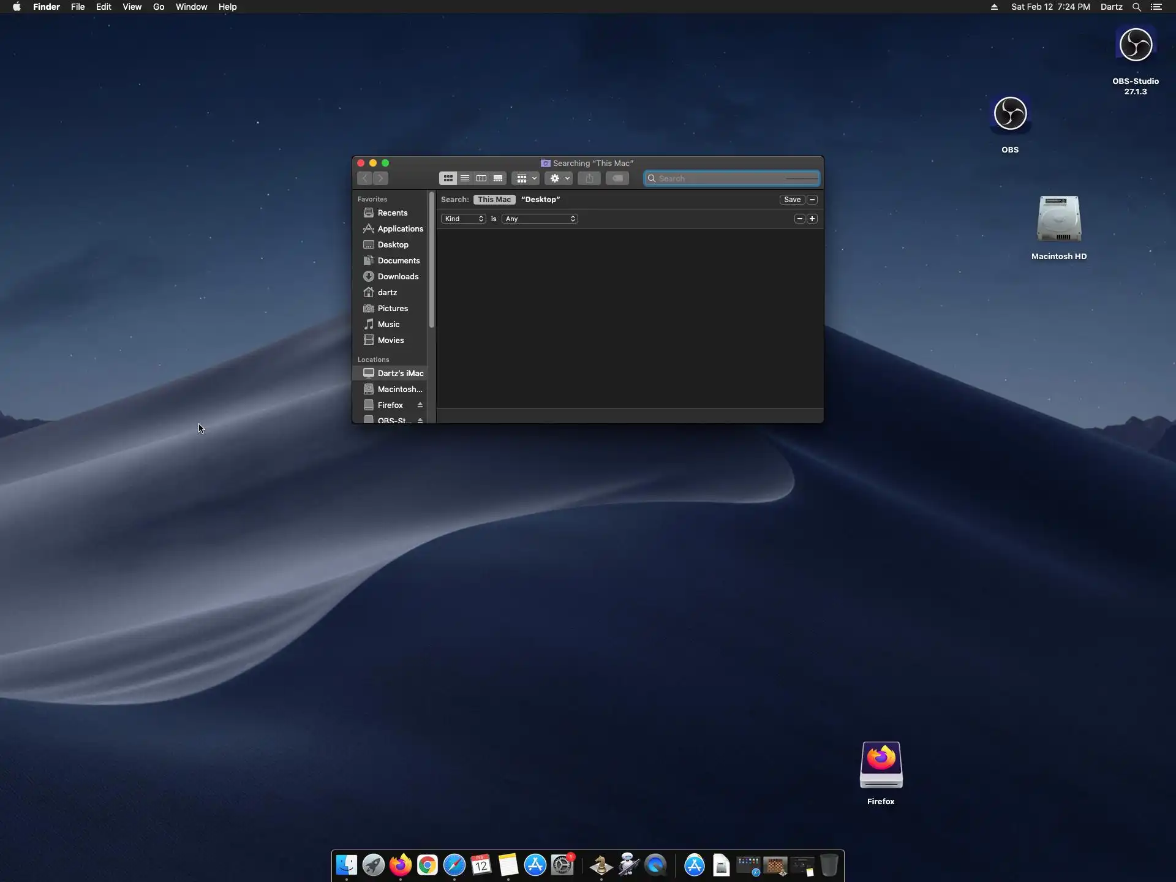Switch to list view in Finder toolbar
Image resolution: width=1176 pixels, height=882 pixels.
click(x=465, y=178)
